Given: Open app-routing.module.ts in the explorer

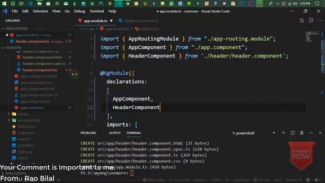Looking at the screenshot, I should tap(39, 76).
